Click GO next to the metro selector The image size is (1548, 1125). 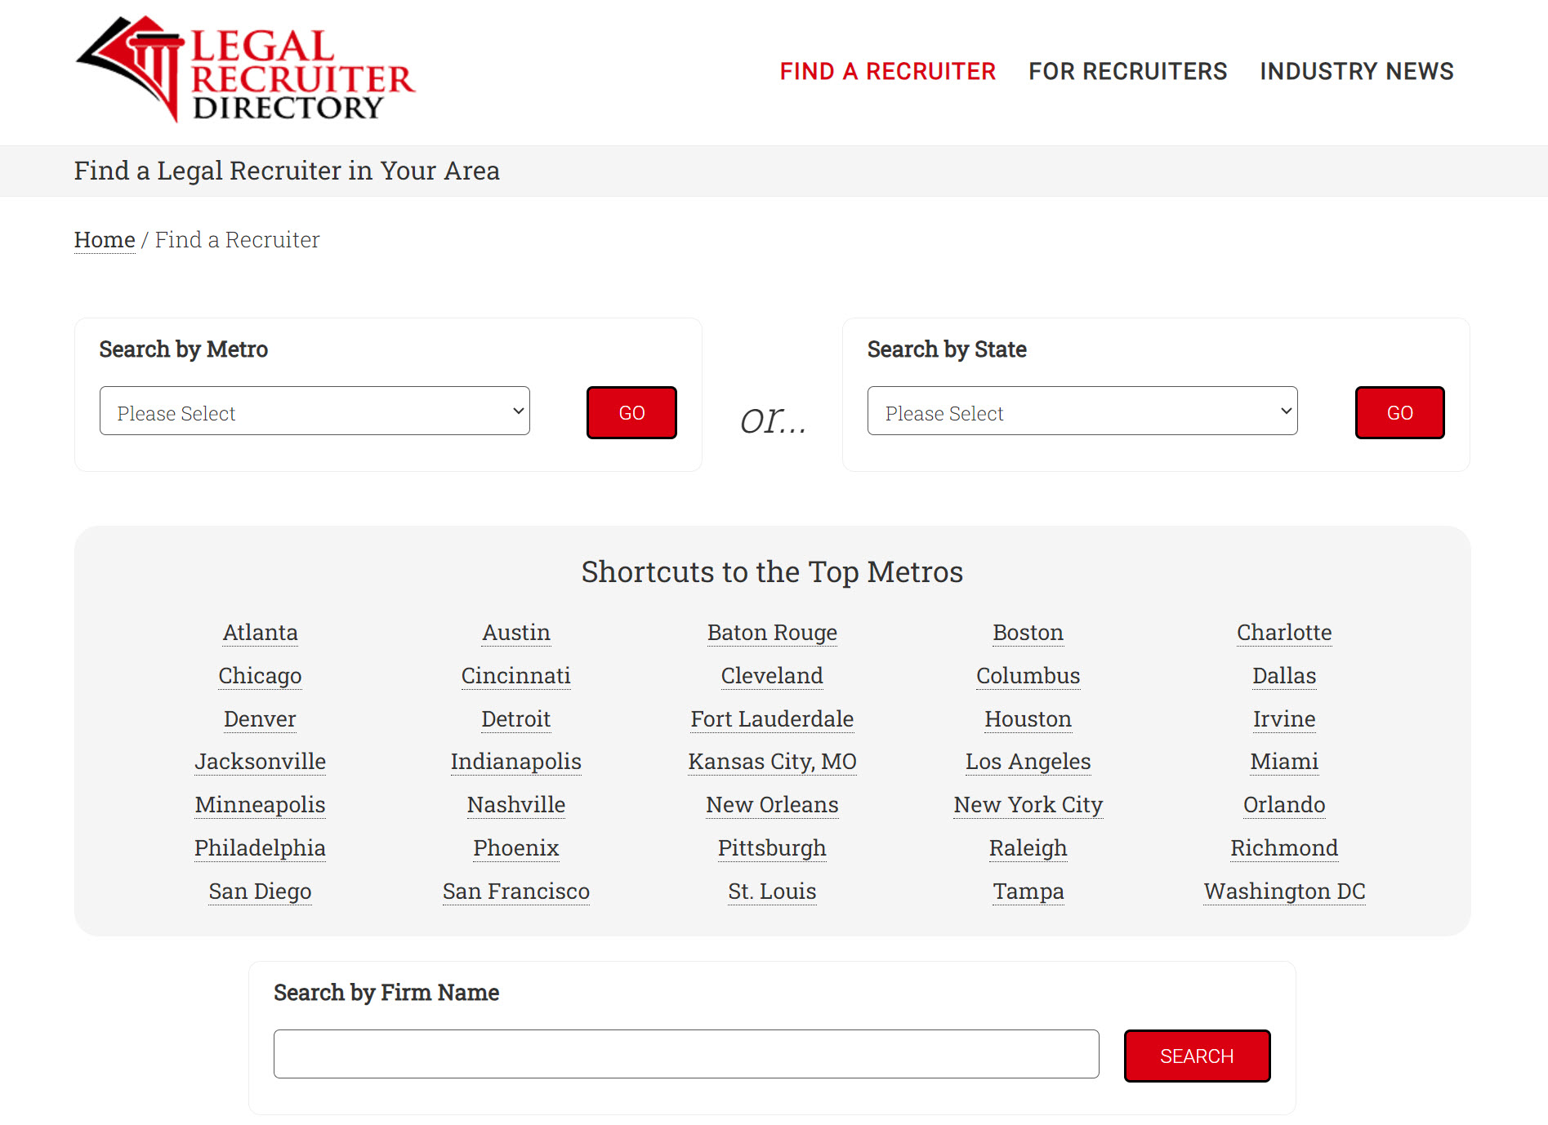click(631, 412)
